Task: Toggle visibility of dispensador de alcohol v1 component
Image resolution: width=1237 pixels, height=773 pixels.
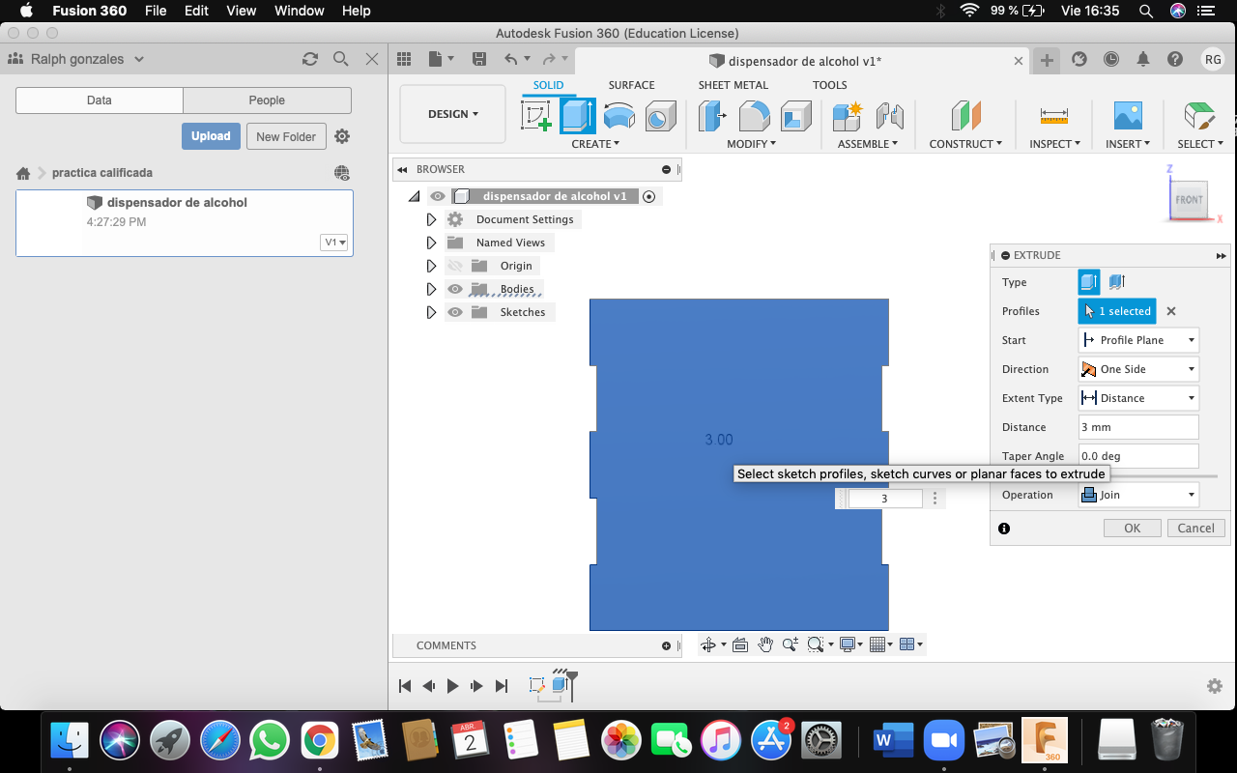Action: (x=438, y=196)
